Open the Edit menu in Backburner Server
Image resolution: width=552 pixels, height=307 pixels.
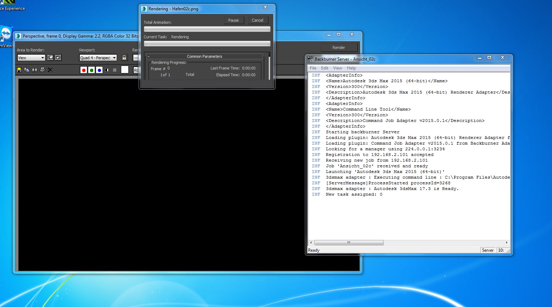tap(325, 68)
